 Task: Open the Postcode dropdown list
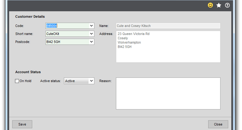tap(91, 42)
